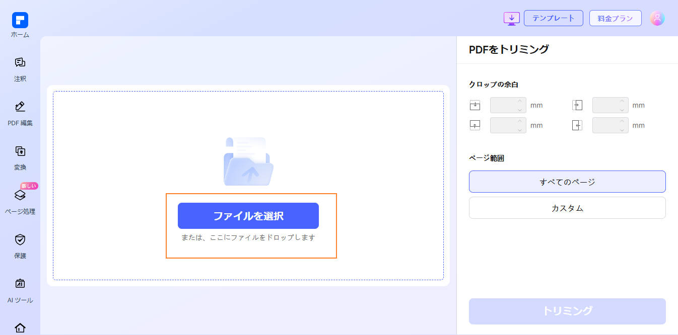Click the または、ここにファイルをドロップします text
This screenshot has height=335, width=678.
point(248,237)
